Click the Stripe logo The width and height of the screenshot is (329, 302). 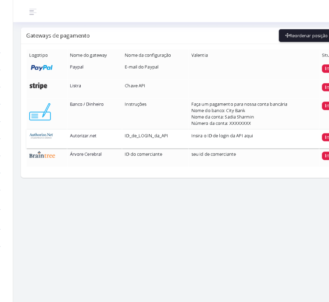pyautogui.click(x=38, y=86)
